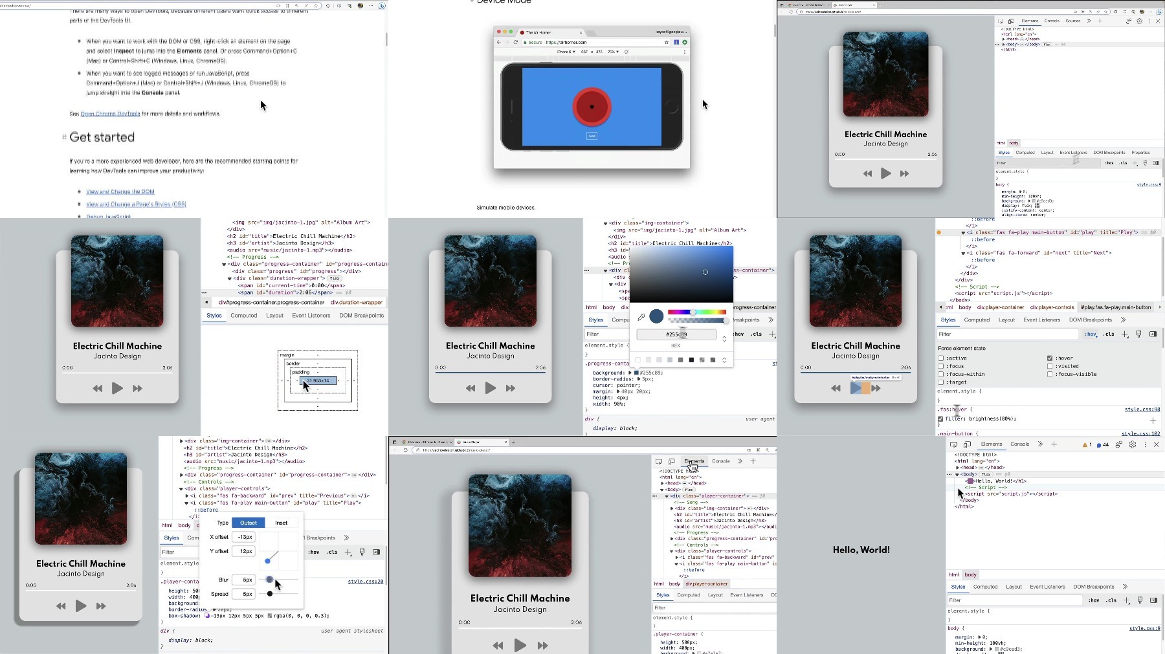
Task: Show more tabs chevron in Force element state panel
Action: 1123,320
